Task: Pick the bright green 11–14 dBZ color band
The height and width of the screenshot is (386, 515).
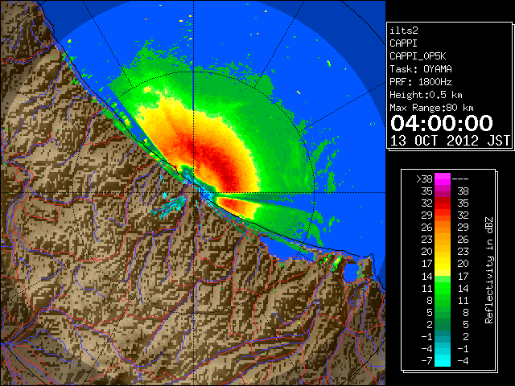Action: coord(443,288)
